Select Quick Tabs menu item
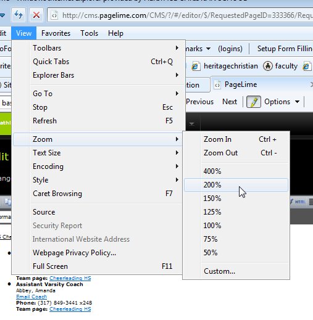 tap(98, 62)
